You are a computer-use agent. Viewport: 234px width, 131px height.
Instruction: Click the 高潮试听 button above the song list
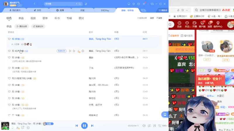[x=38, y=26]
